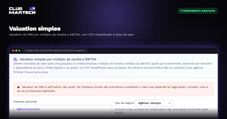Click the warning triangle icon in disclaimer

tap(18, 87)
